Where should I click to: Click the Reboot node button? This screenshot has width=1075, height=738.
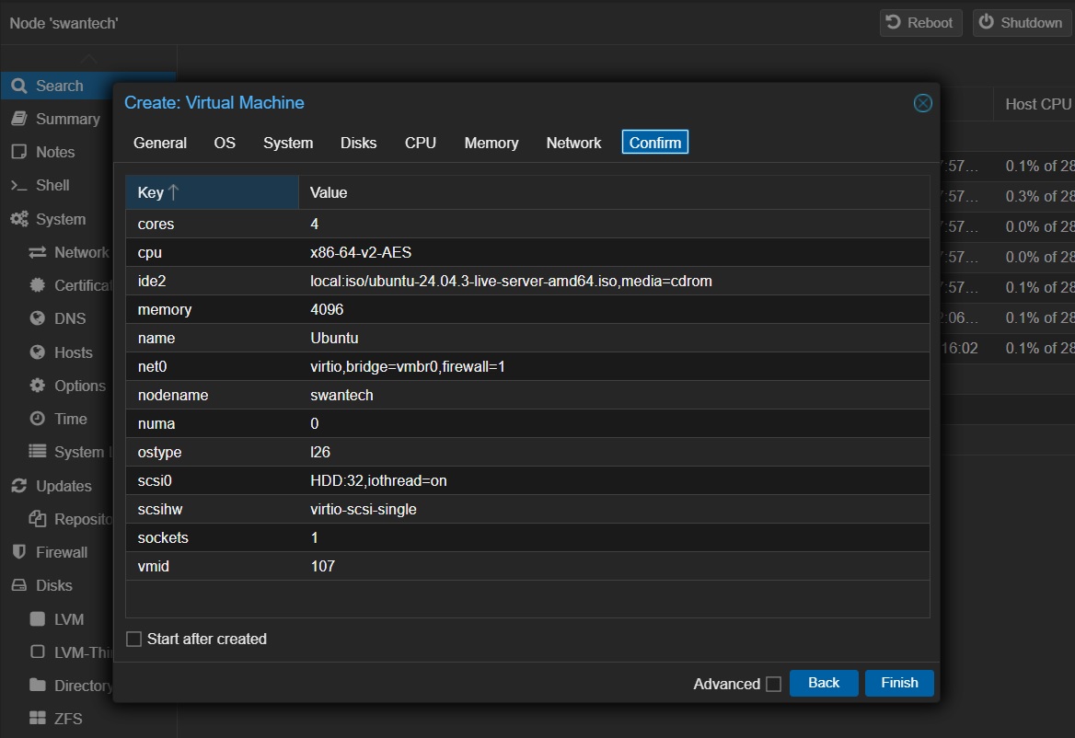(920, 23)
